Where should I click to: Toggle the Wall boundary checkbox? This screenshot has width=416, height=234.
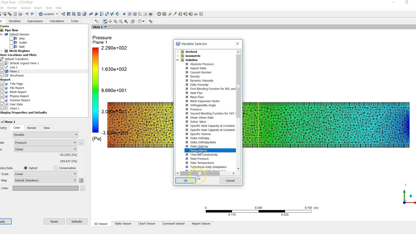point(11,47)
